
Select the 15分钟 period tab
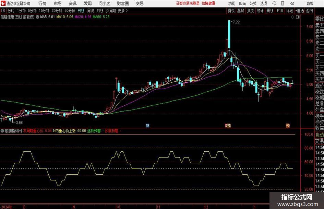pos(44,11)
